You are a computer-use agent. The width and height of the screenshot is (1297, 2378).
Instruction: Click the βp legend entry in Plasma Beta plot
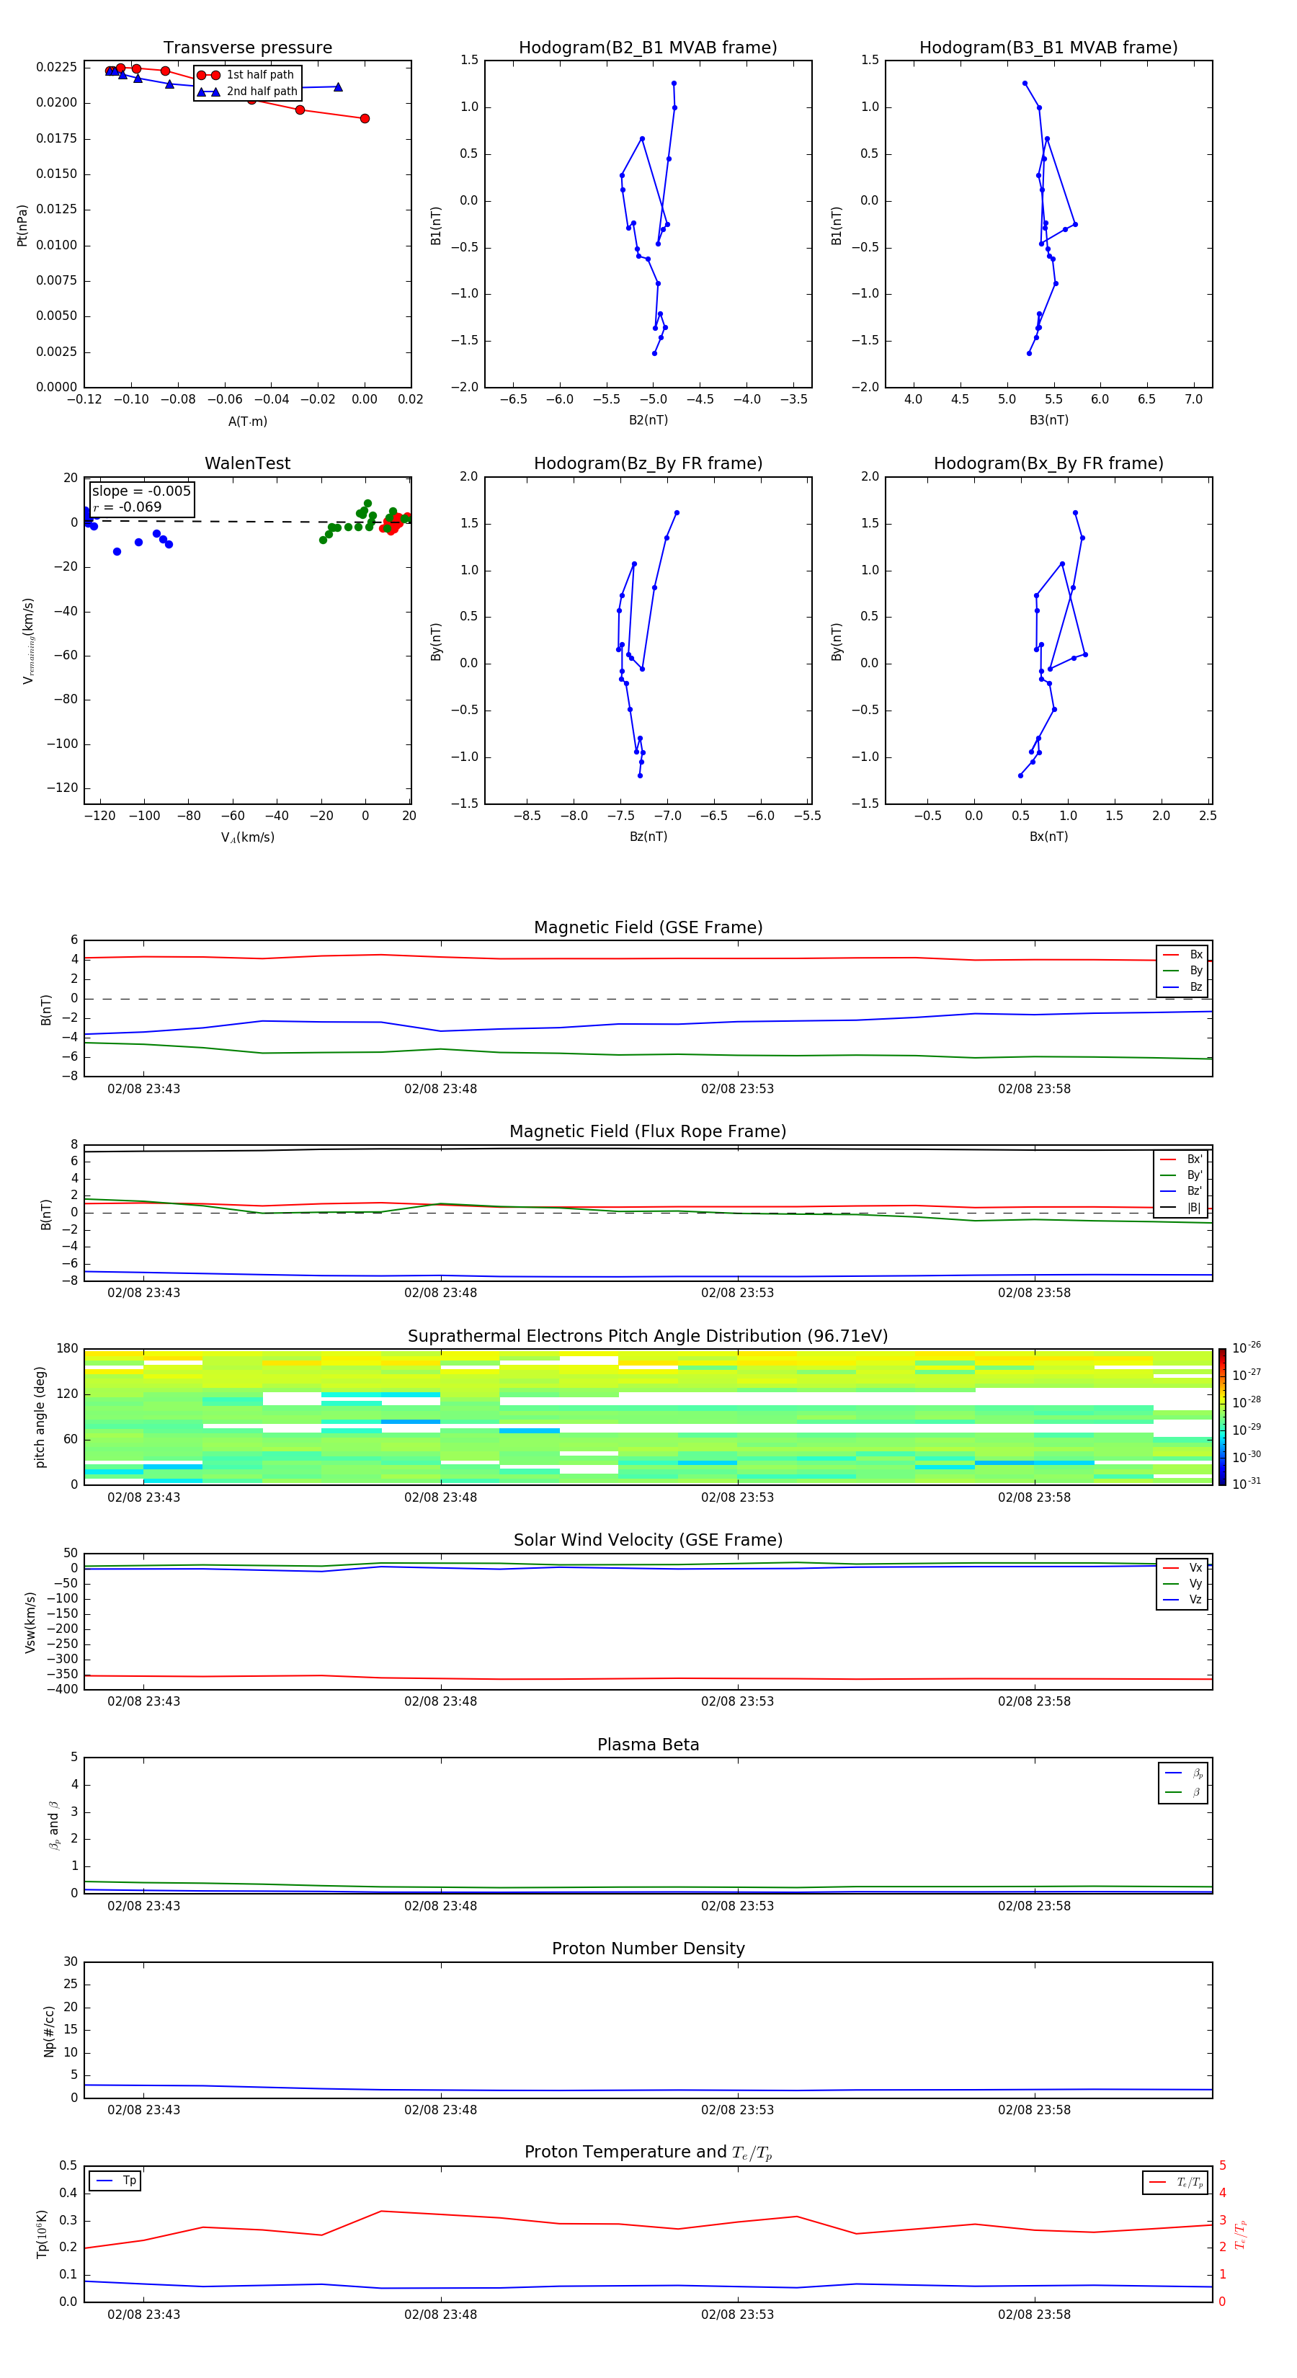pos(1183,1773)
